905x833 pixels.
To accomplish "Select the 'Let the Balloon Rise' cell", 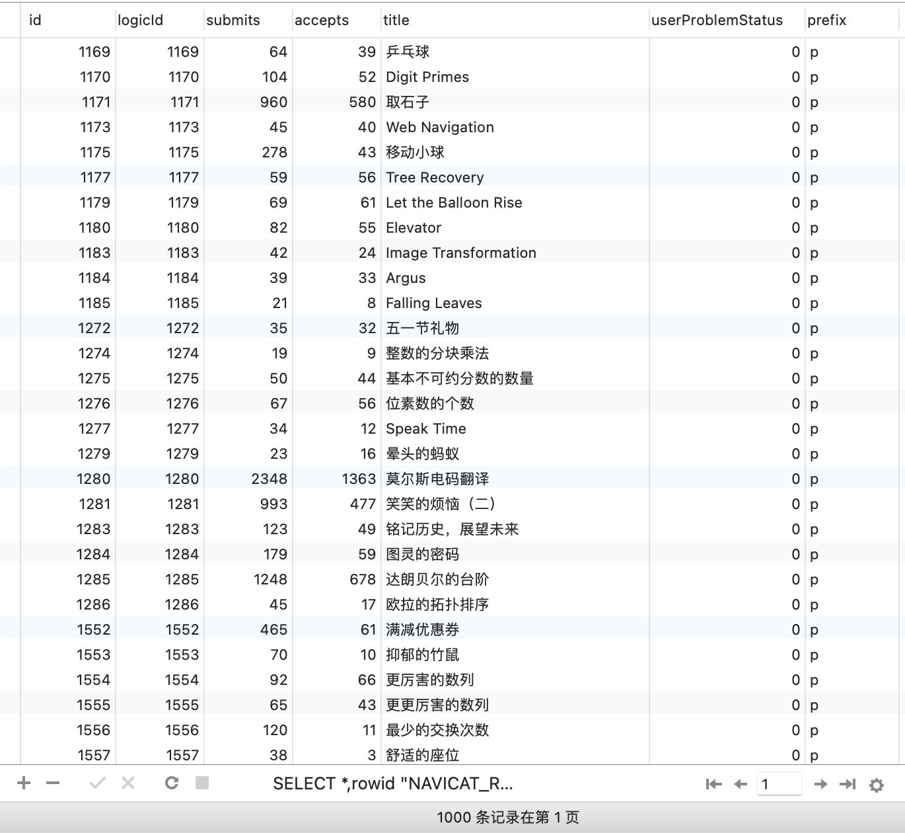I will [x=515, y=203].
